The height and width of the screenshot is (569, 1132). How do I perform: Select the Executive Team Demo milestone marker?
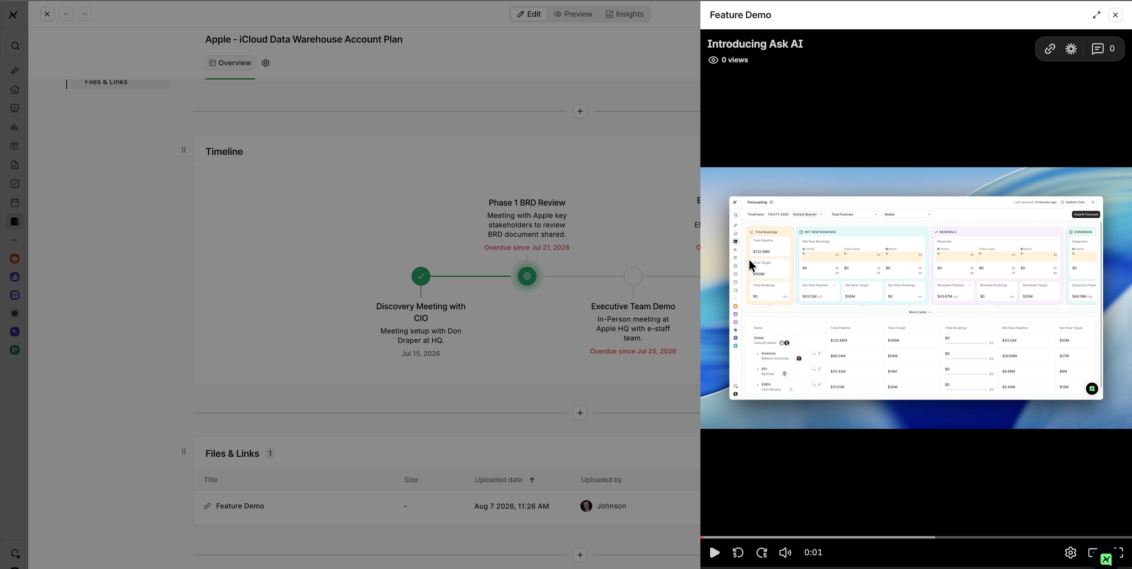pos(633,276)
